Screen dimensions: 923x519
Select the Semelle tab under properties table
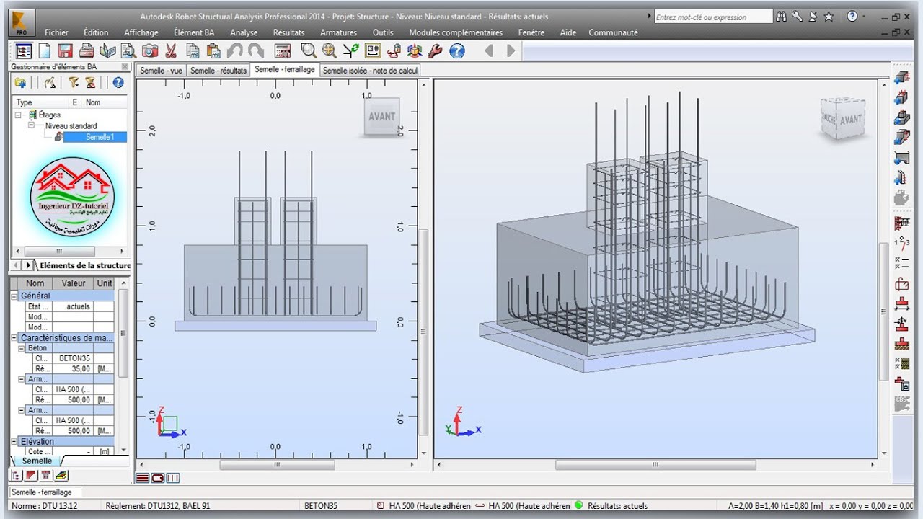click(37, 461)
